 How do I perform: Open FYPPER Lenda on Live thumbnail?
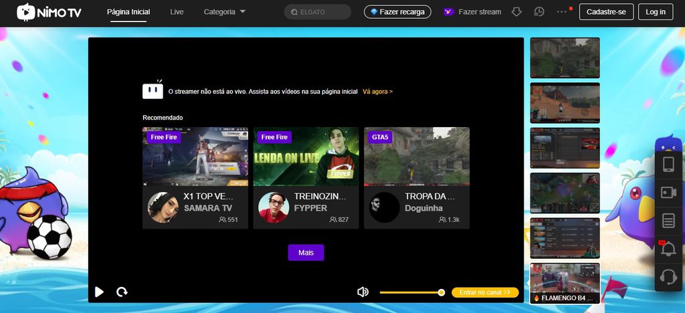coord(306,156)
